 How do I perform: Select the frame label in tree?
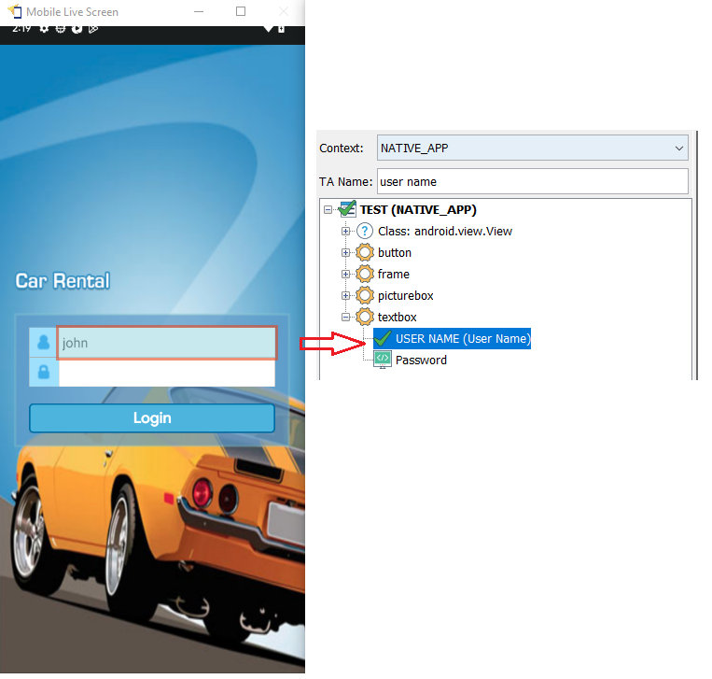click(x=393, y=274)
